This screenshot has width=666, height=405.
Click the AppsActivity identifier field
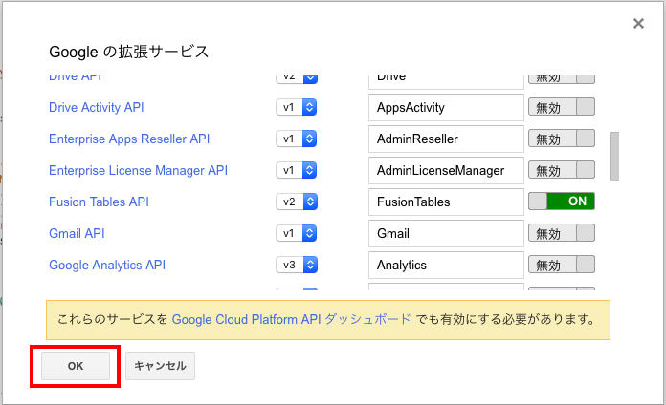[x=446, y=108]
